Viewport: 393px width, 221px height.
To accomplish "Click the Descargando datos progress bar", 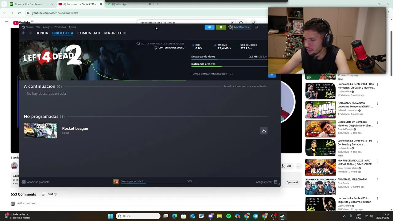I will [x=230, y=59].
